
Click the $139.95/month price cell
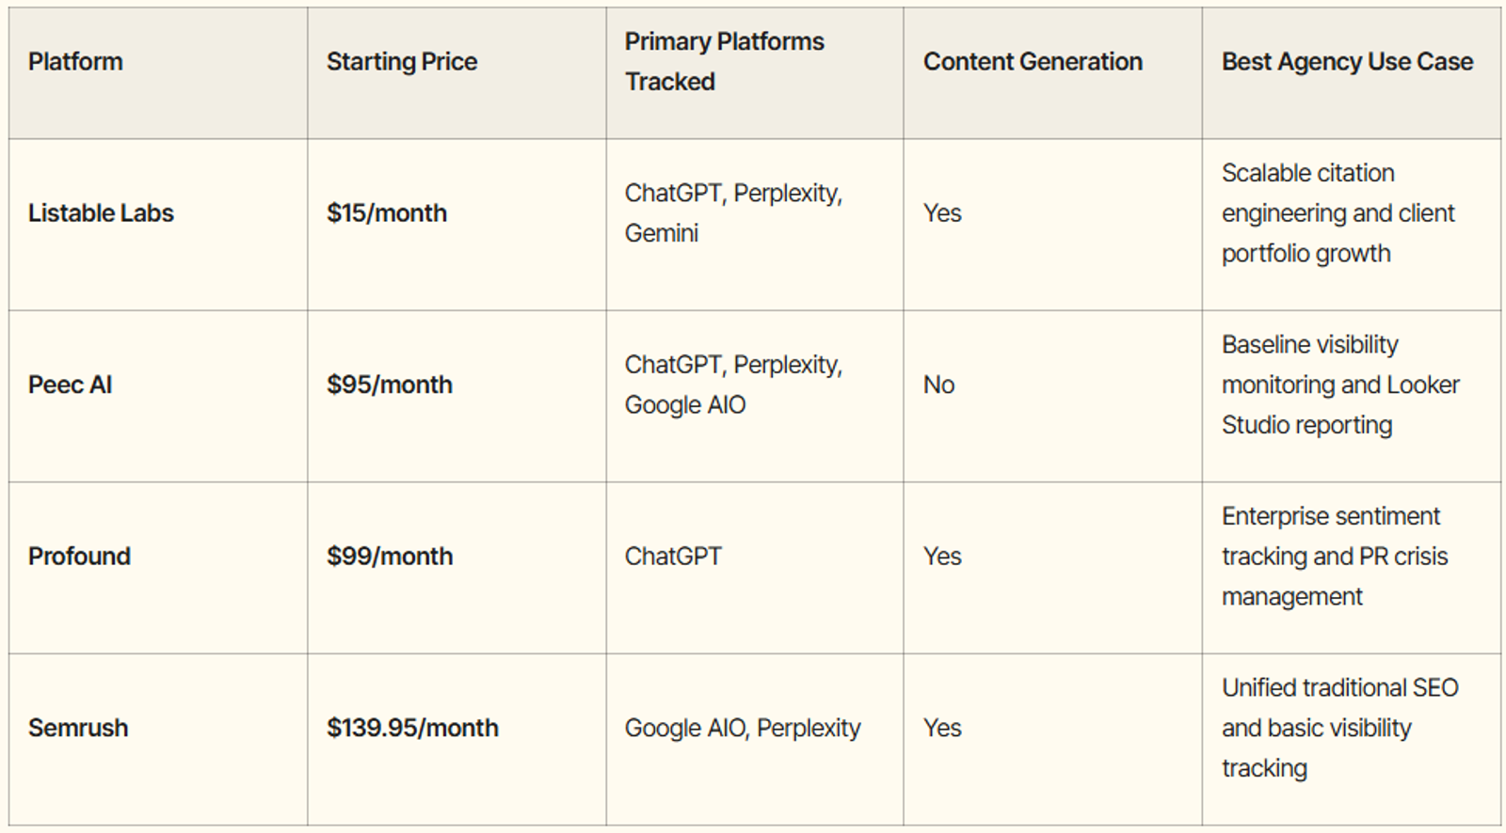(x=412, y=729)
